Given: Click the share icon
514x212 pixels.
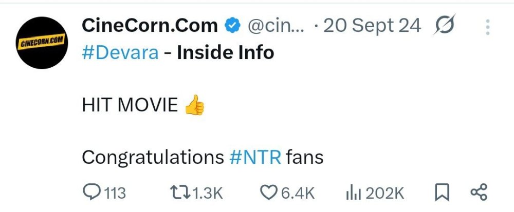Looking at the screenshot, I should pos(479,192).
